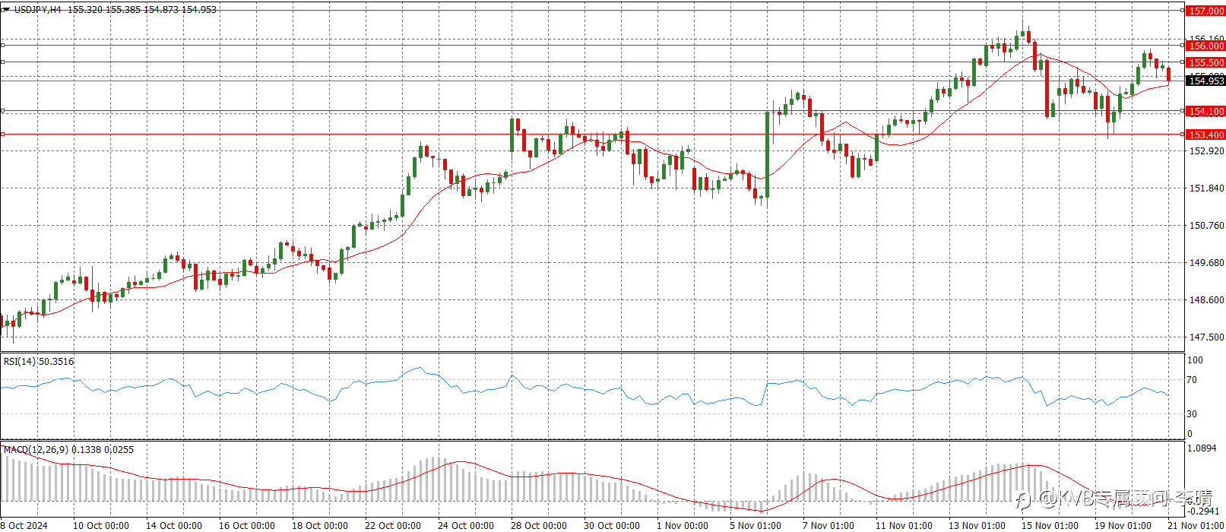The height and width of the screenshot is (532, 1226).
Task: Click the 13 Nov 01:00 time label
Action: [977, 526]
